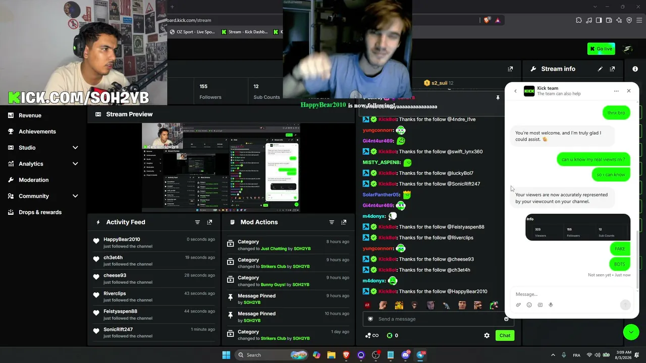Click the Chat send button
The height and width of the screenshot is (363, 646).
(505, 336)
